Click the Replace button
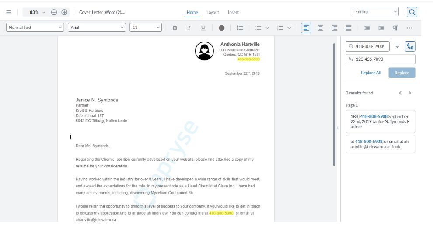Image resolution: width=433 pixels, height=236 pixels. click(402, 73)
